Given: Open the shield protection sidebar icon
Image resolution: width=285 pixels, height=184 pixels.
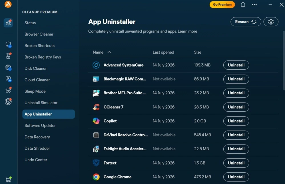Looking at the screenshot, I should pos(8,45).
